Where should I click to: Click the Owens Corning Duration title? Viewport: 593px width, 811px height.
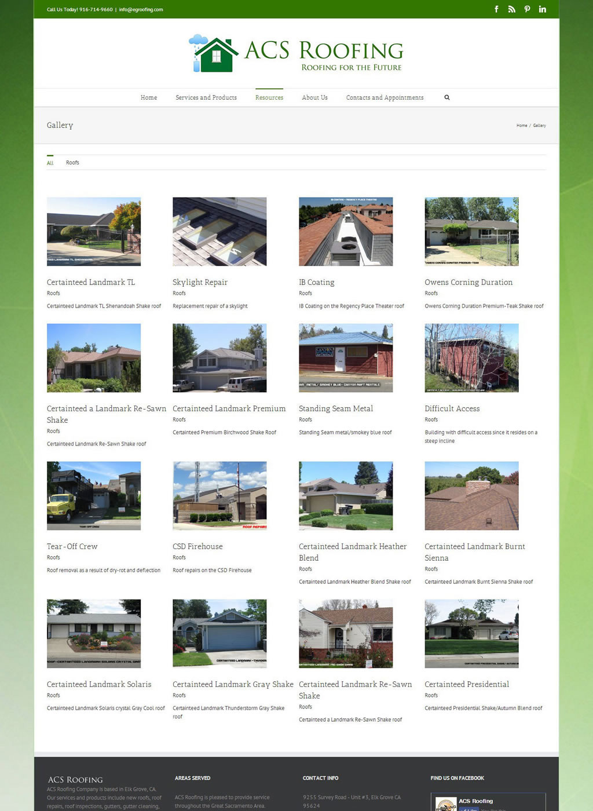click(468, 282)
